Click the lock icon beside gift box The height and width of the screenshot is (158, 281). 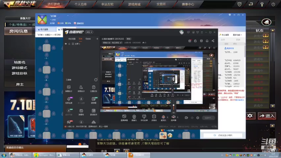(x=195, y=41)
